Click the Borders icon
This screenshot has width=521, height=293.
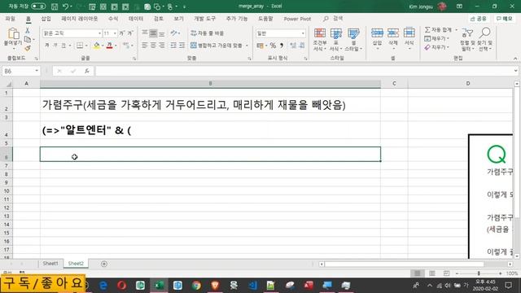pos(80,46)
